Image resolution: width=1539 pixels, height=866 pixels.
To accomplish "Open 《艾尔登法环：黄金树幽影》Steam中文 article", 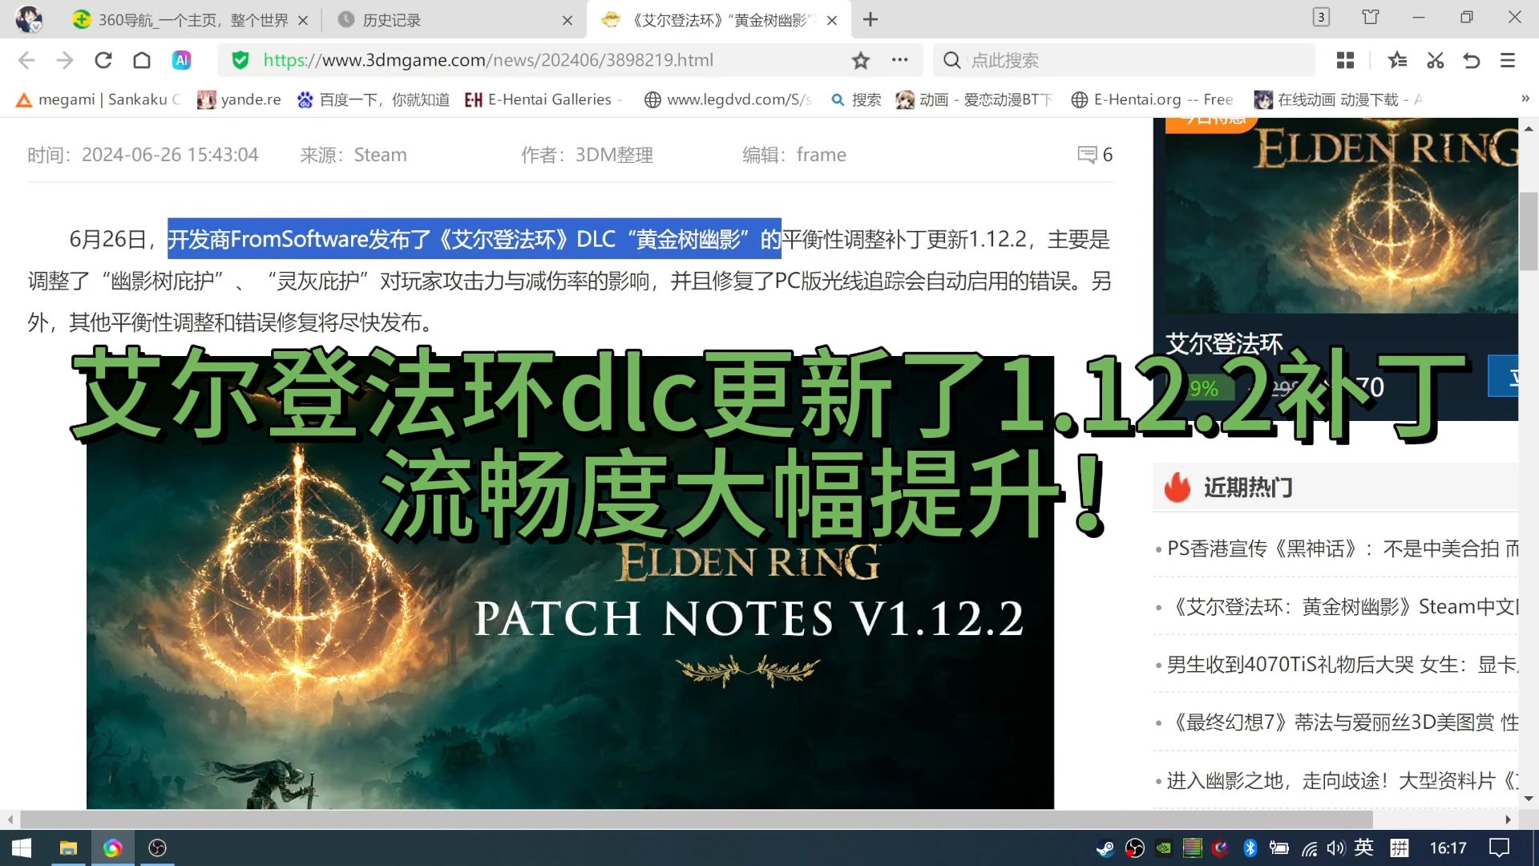I will point(1343,607).
